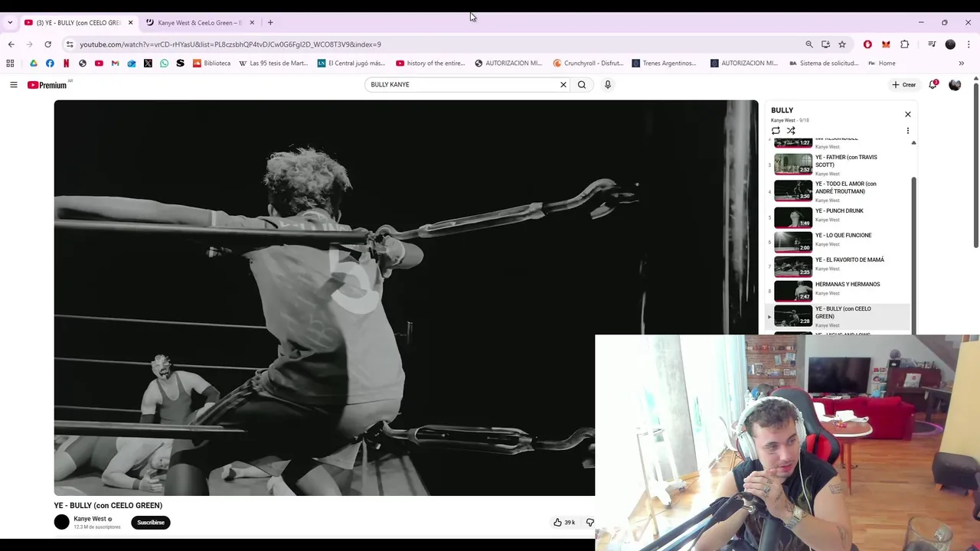Like the video (39 k)
The width and height of the screenshot is (980, 551).
[x=564, y=523]
